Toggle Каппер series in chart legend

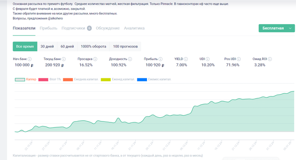25,79
